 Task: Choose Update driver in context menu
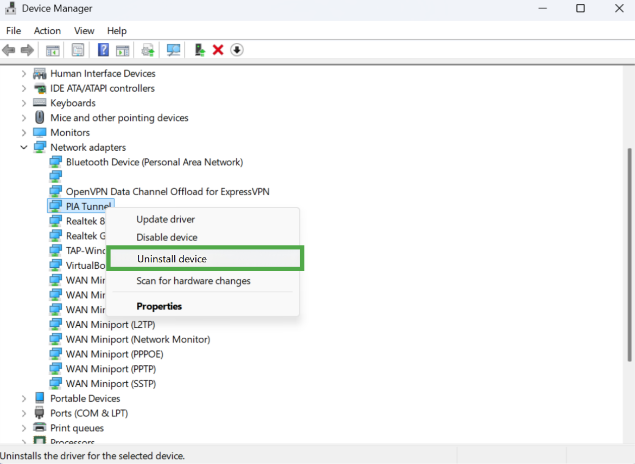(x=202, y=219)
